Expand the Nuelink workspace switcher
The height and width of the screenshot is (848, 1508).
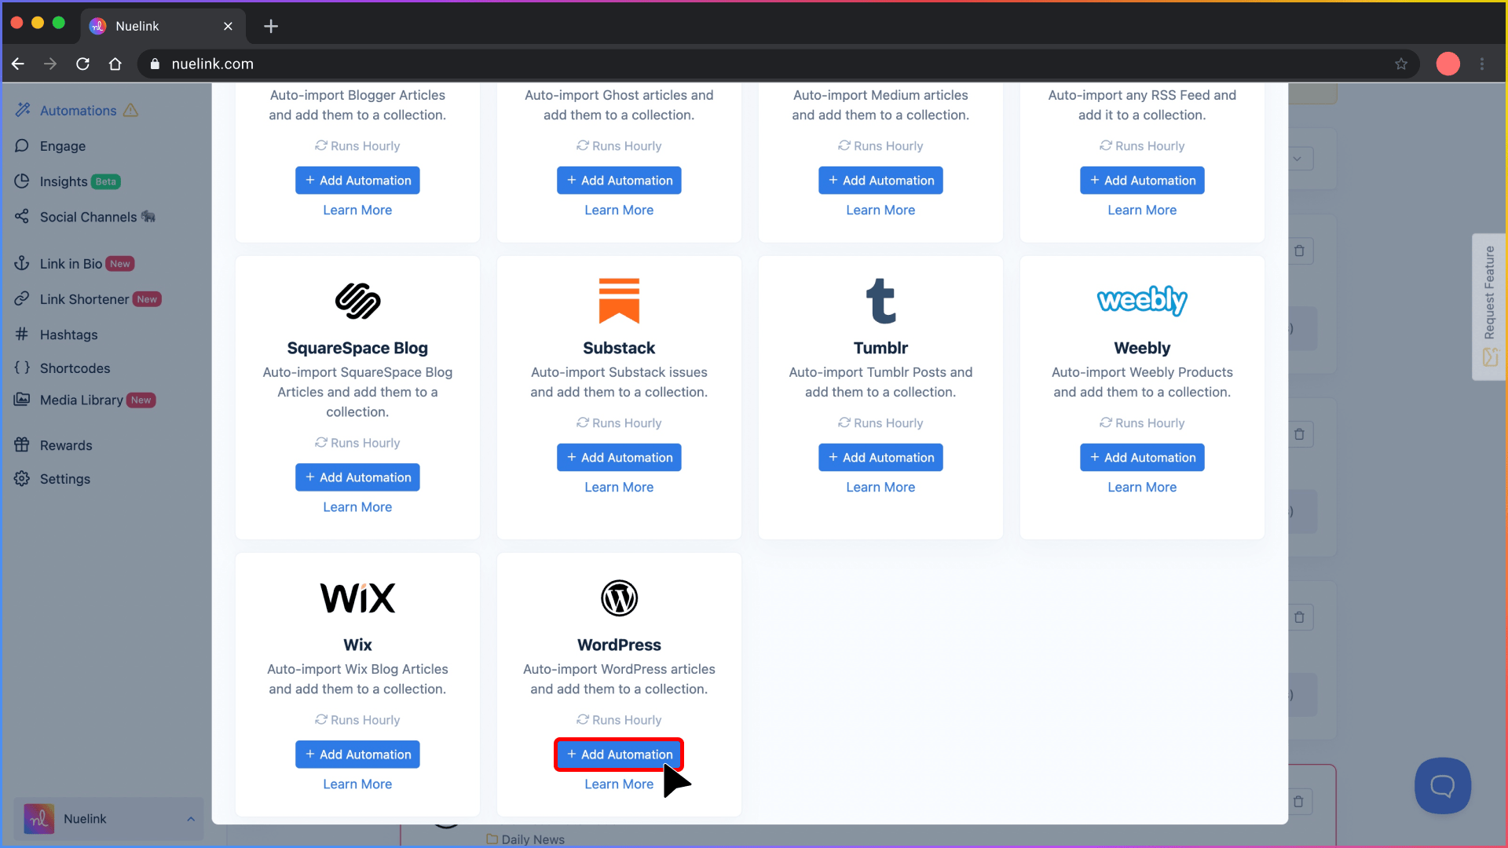(x=109, y=819)
